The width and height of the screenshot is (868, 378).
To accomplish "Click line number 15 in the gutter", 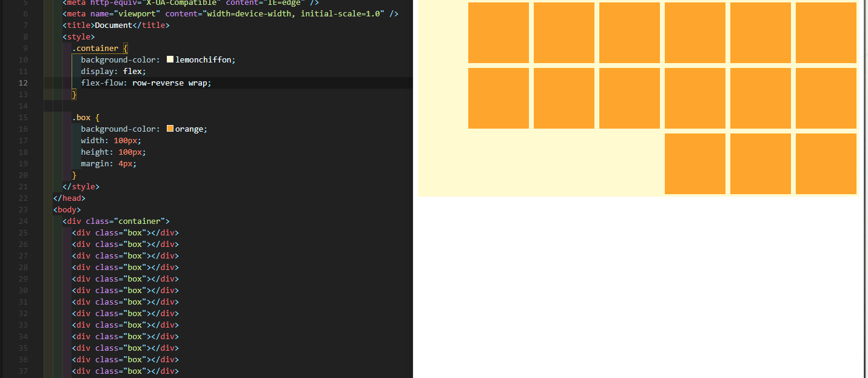I will pos(23,117).
